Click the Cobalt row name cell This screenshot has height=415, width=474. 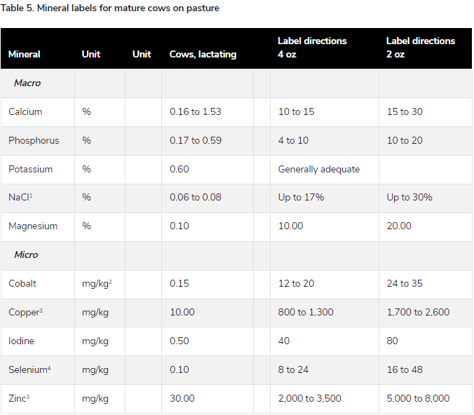click(22, 284)
